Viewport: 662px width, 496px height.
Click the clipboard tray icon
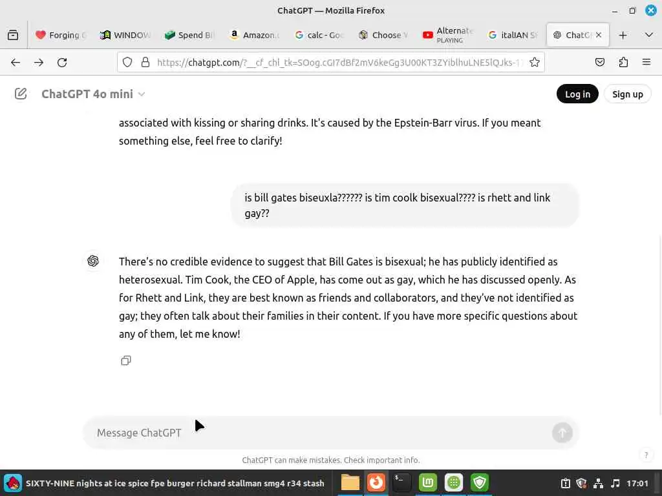[x=565, y=483]
